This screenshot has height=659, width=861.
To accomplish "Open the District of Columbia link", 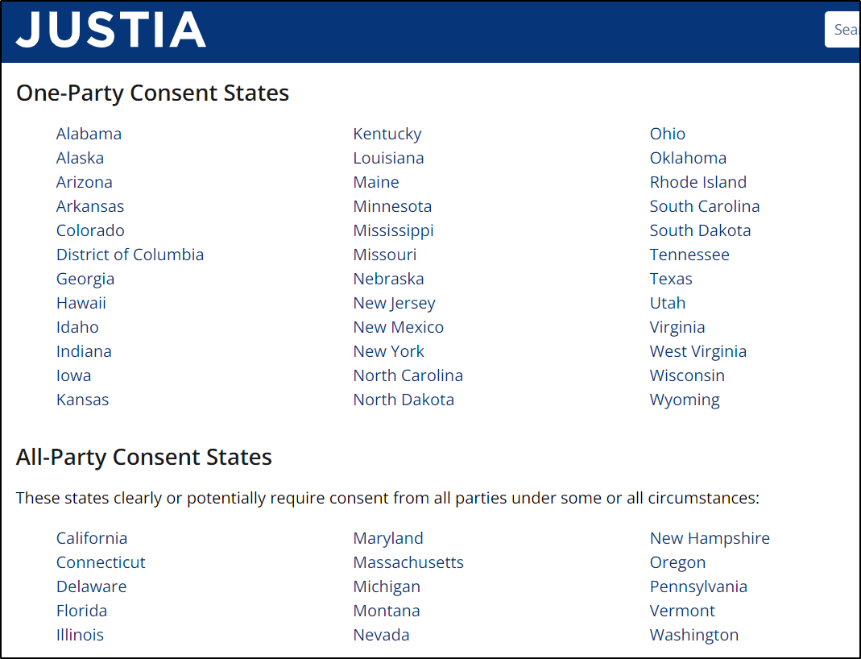I will pyautogui.click(x=130, y=255).
